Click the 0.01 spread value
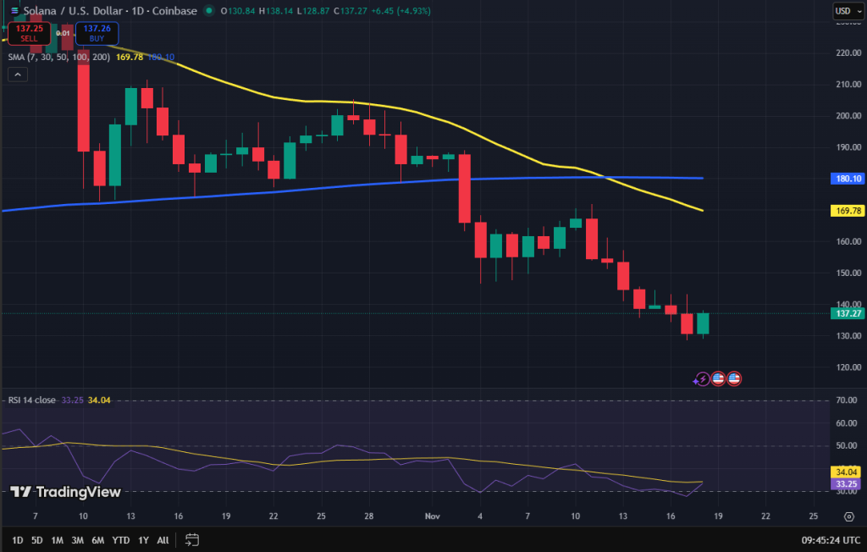Screen dimensions: 867x552 point(63,33)
